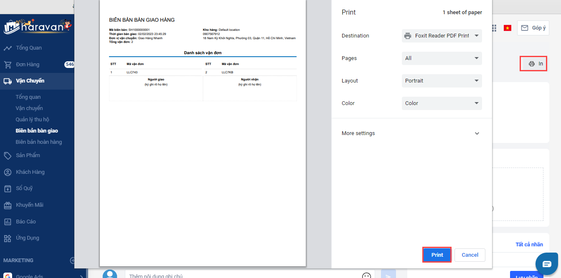Image resolution: width=561 pixels, height=278 pixels.
Task: Click the Khách Hàng person icon
Action: point(8,172)
